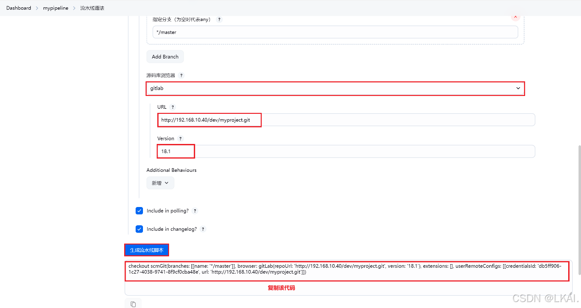Expand the 新增 Additional Behaviours dropdown
The width and height of the screenshot is (581, 308).
(160, 183)
